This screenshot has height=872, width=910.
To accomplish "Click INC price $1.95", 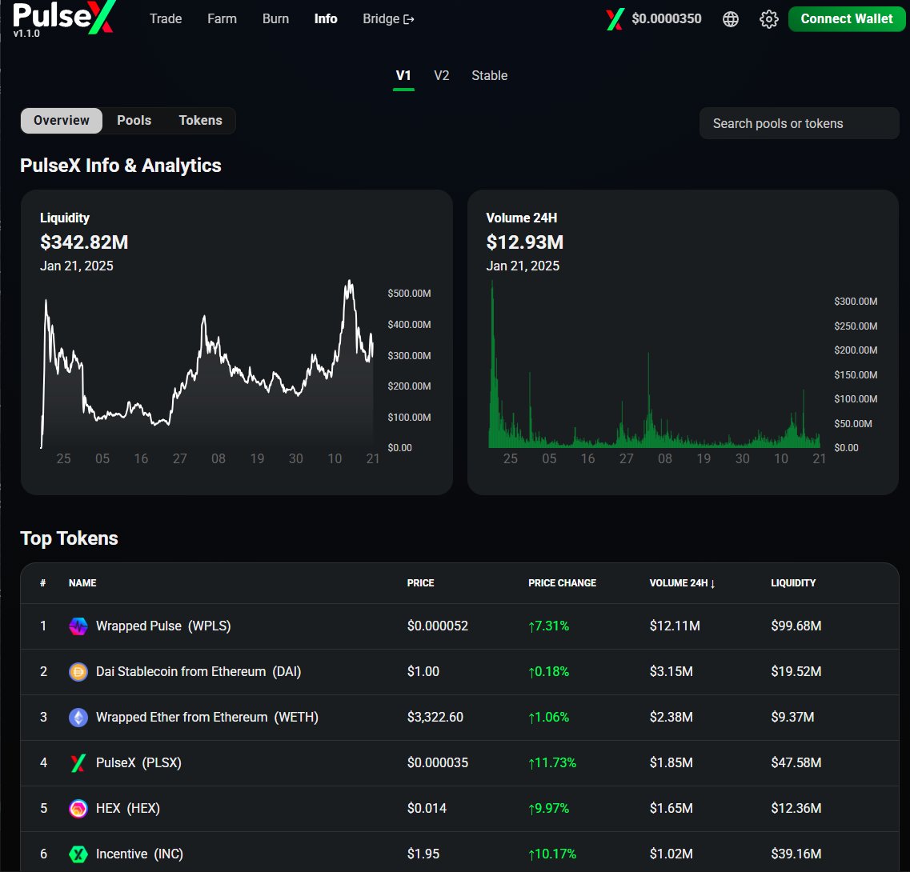I will (423, 854).
